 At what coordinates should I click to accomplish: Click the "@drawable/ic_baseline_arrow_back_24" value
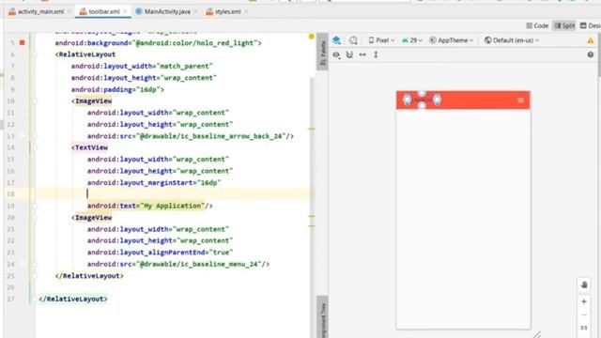[x=210, y=136]
